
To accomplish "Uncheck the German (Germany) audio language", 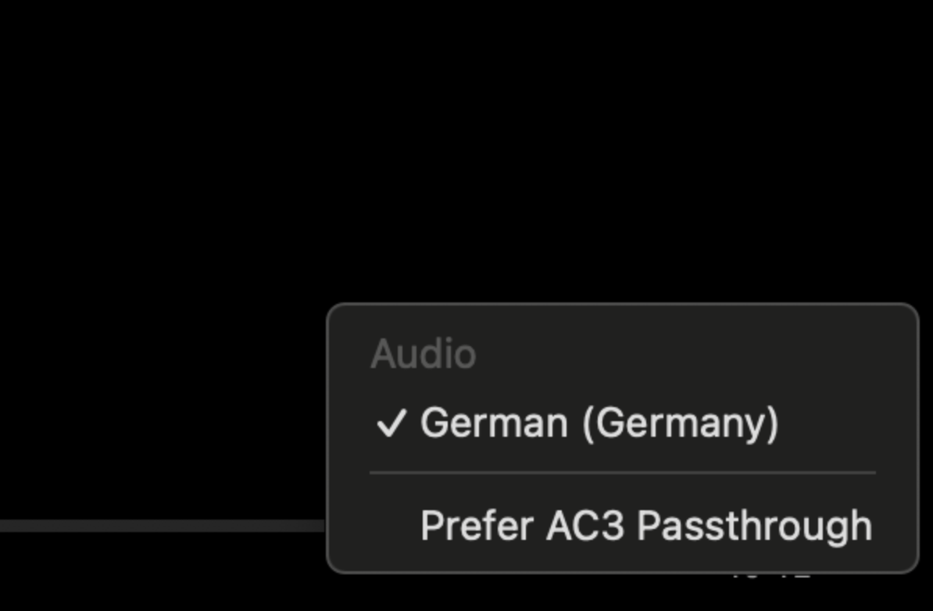I will [x=599, y=423].
